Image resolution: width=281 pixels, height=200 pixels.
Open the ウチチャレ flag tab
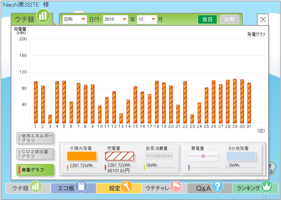[164, 188]
